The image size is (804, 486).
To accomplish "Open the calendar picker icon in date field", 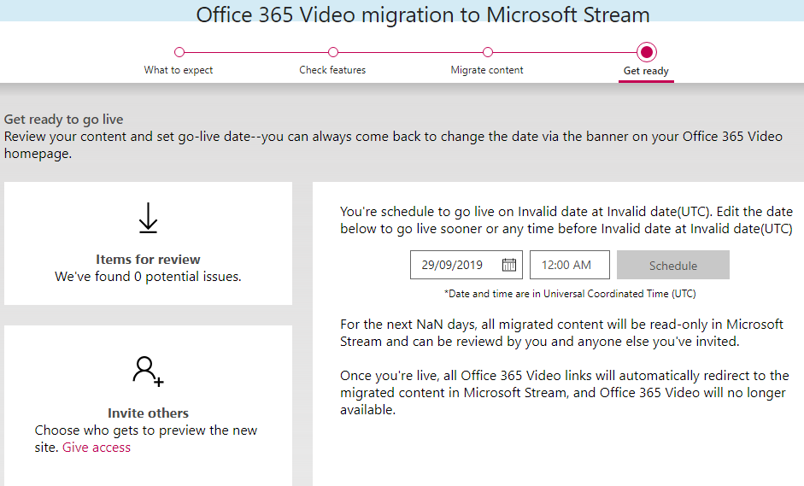I will [509, 265].
